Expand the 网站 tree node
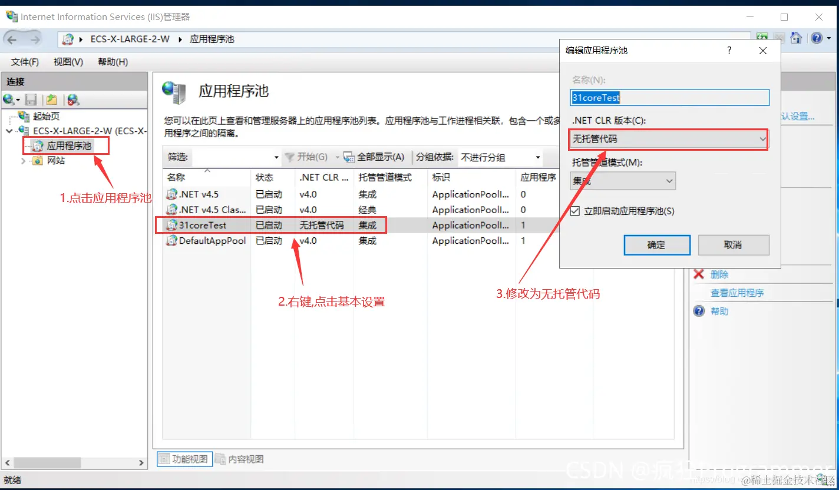Viewport: 839px width, 490px height. tap(24, 160)
